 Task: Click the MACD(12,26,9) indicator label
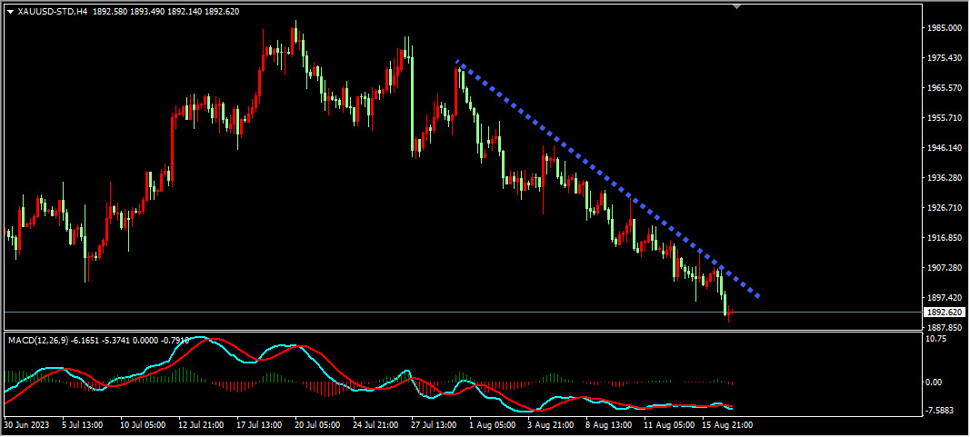click(x=36, y=340)
